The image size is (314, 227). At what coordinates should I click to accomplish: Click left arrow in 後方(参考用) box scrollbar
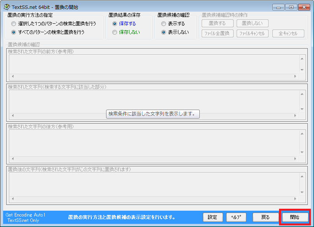(13, 159)
